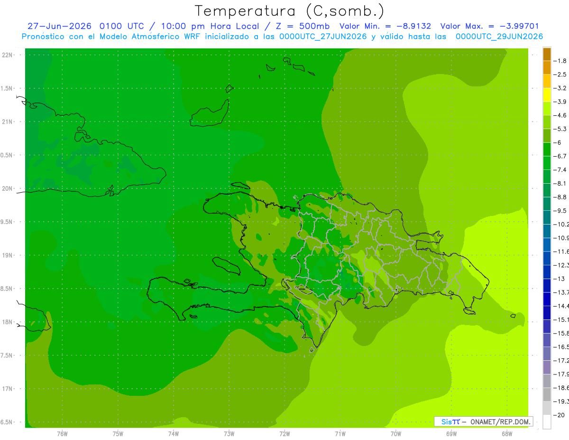Click the '69W' longitude label
Image resolution: width=569 pixels, height=440 pixels.
pyautogui.click(x=451, y=433)
